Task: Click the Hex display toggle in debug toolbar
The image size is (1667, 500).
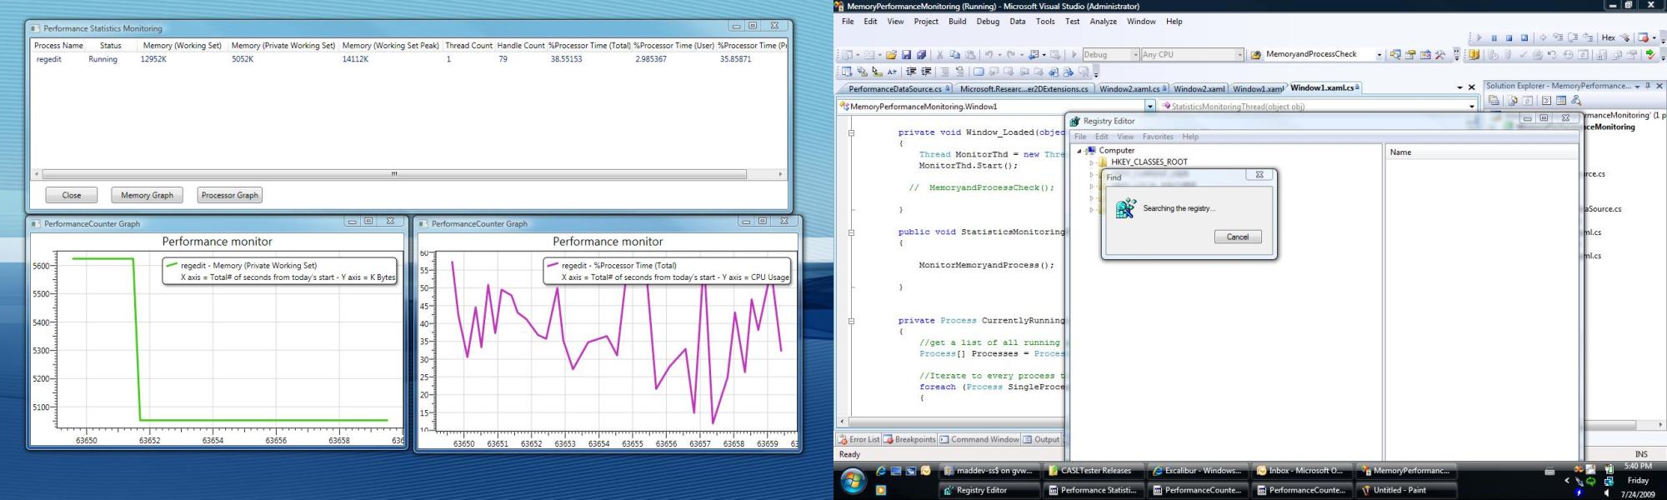Action: 1609,37
